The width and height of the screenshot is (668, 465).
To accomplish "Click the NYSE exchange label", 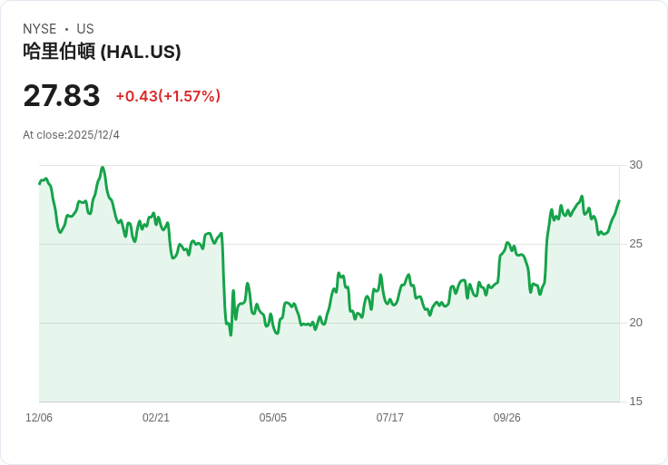I will point(40,29).
